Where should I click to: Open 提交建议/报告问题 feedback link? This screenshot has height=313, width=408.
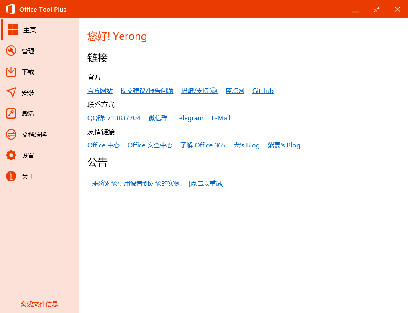pos(147,91)
